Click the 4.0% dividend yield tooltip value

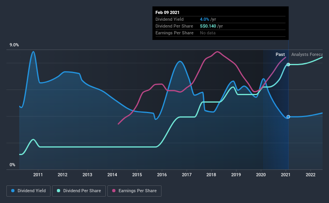[x=205, y=19]
